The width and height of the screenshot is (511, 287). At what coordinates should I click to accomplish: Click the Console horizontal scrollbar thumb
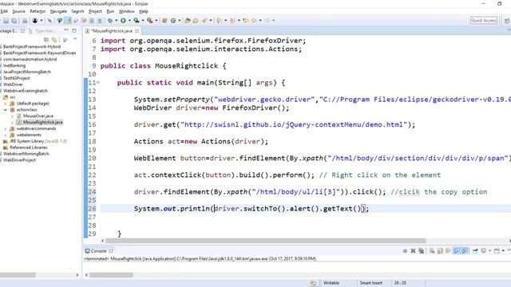[x=111, y=275]
